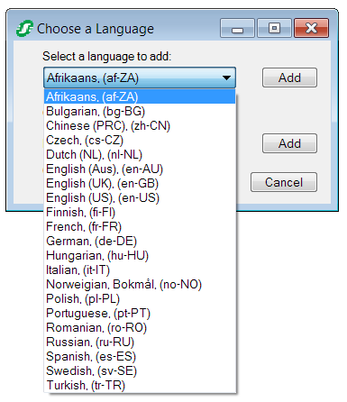Pick English (US), (en-US) language
The image size is (347, 402).
[x=140, y=198]
